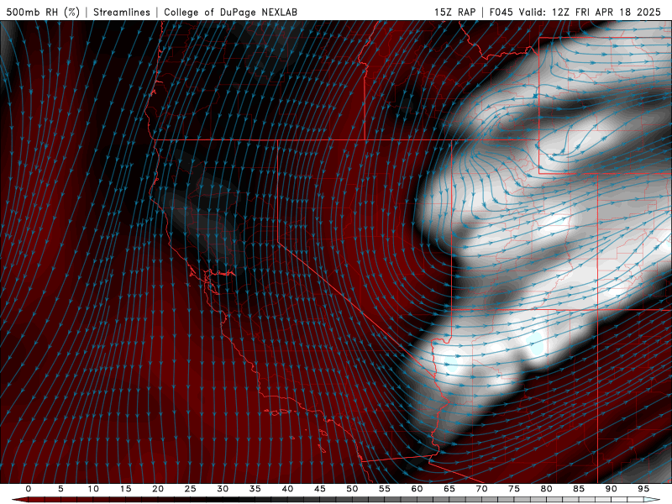Click the colorbar label "55"
This screenshot has width=672, height=504.
[385, 489]
